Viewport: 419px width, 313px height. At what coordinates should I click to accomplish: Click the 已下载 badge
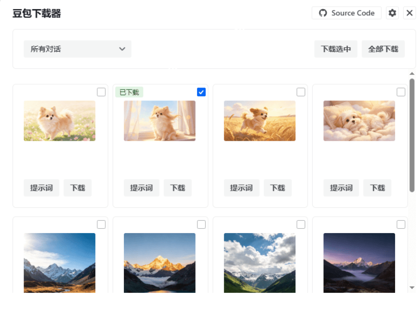[x=129, y=92]
